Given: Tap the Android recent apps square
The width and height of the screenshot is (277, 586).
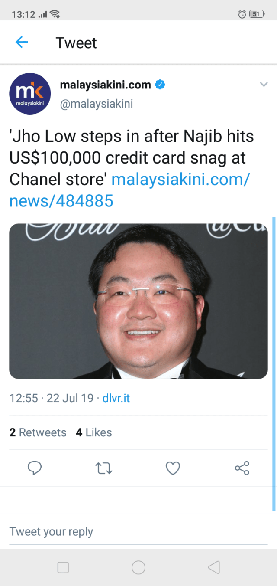Looking at the screenshot, I should click(x=63, y=567).
